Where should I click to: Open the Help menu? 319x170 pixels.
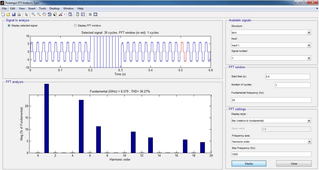80,8
